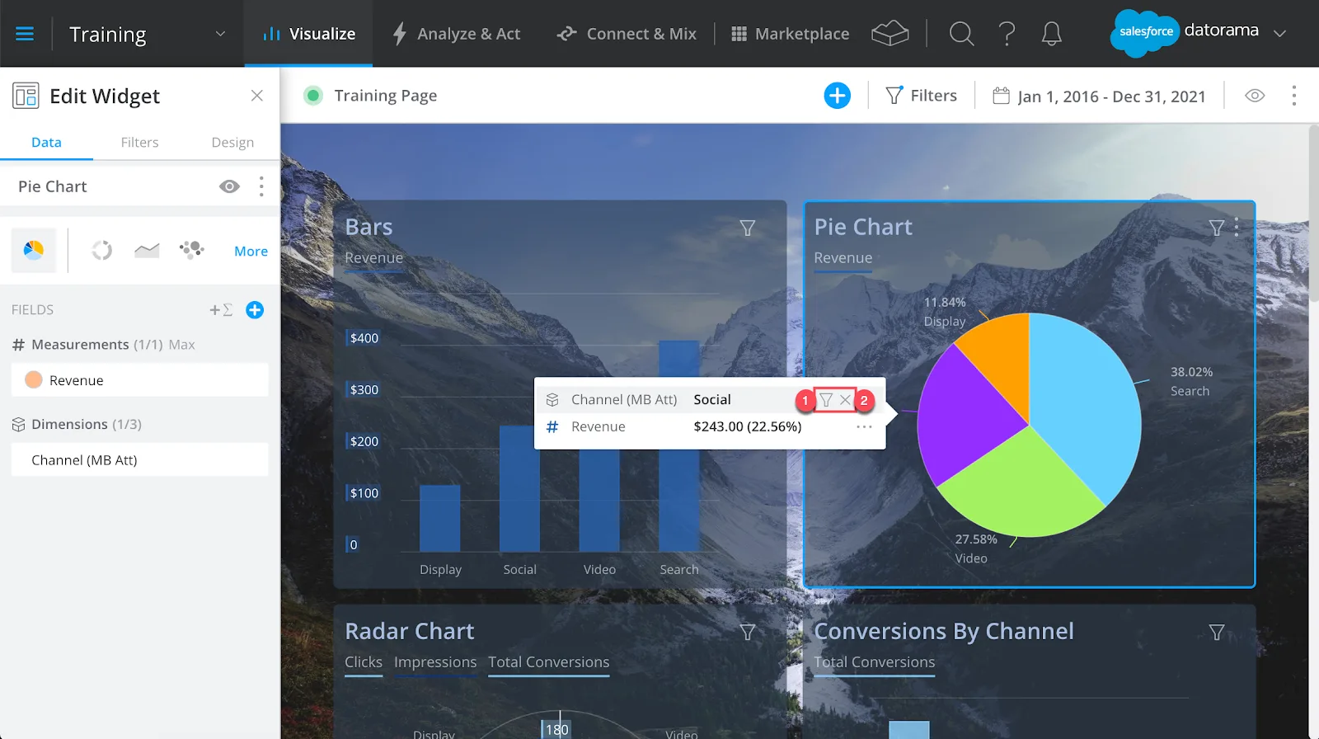The width and height of the screenshot is (1319, 739).
Task: Click the open box icon in top bar
Action: click(x=890, y=34)
